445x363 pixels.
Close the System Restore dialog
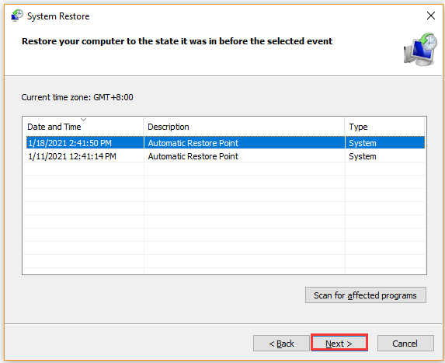[431, 16]
